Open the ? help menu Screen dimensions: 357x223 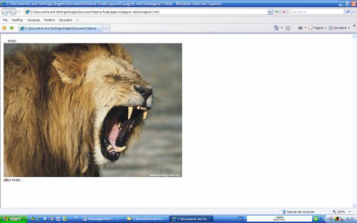77,20
